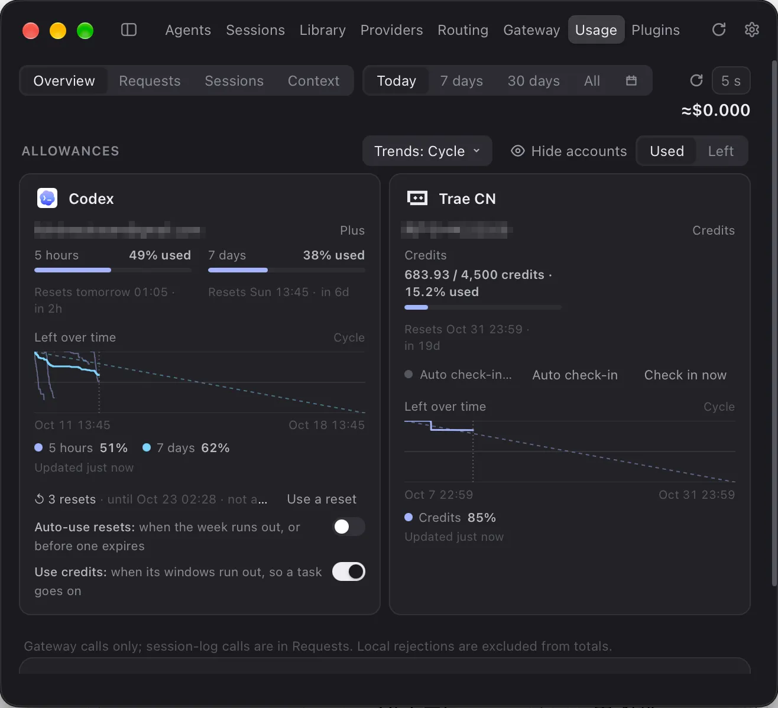Go to the Sessions top navigation tab
Image resolution: width=778 pixels, height=708 pixels.
click(255, 30)
